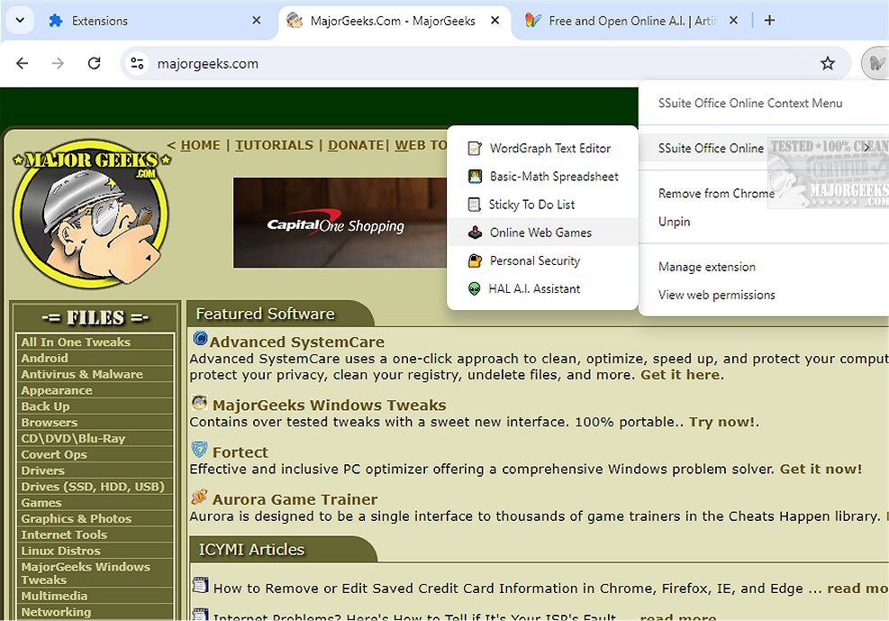Select the MajorGeeks.Com tab
Image resolution: width=889 pixels, height=621 pixels.
click(x=393, y=21)
